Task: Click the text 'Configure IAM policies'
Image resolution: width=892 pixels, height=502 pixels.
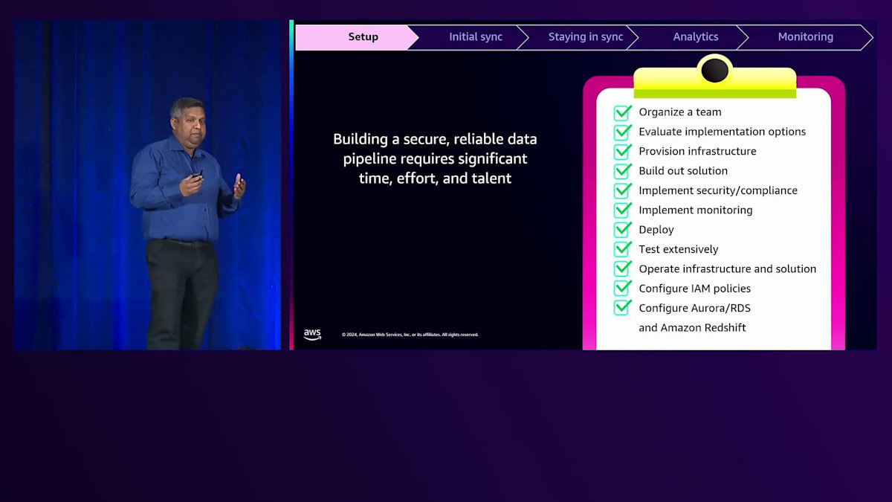Action: tap(695, 288)
